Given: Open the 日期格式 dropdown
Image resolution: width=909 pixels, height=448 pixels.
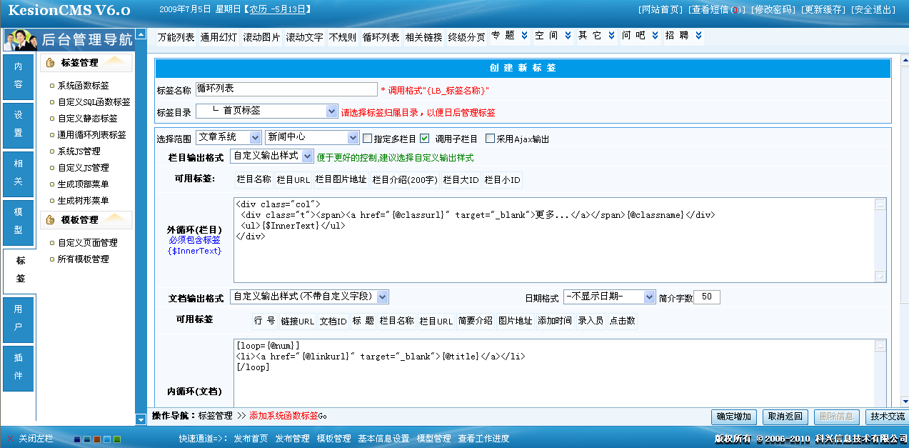Looking at the screenshot, I should pyautogui.click(x=648, y=297).
